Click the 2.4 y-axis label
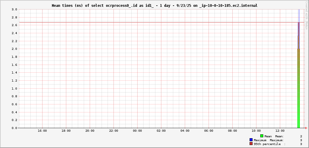Viewport: 309px width, 148px height. coord(14,33)
